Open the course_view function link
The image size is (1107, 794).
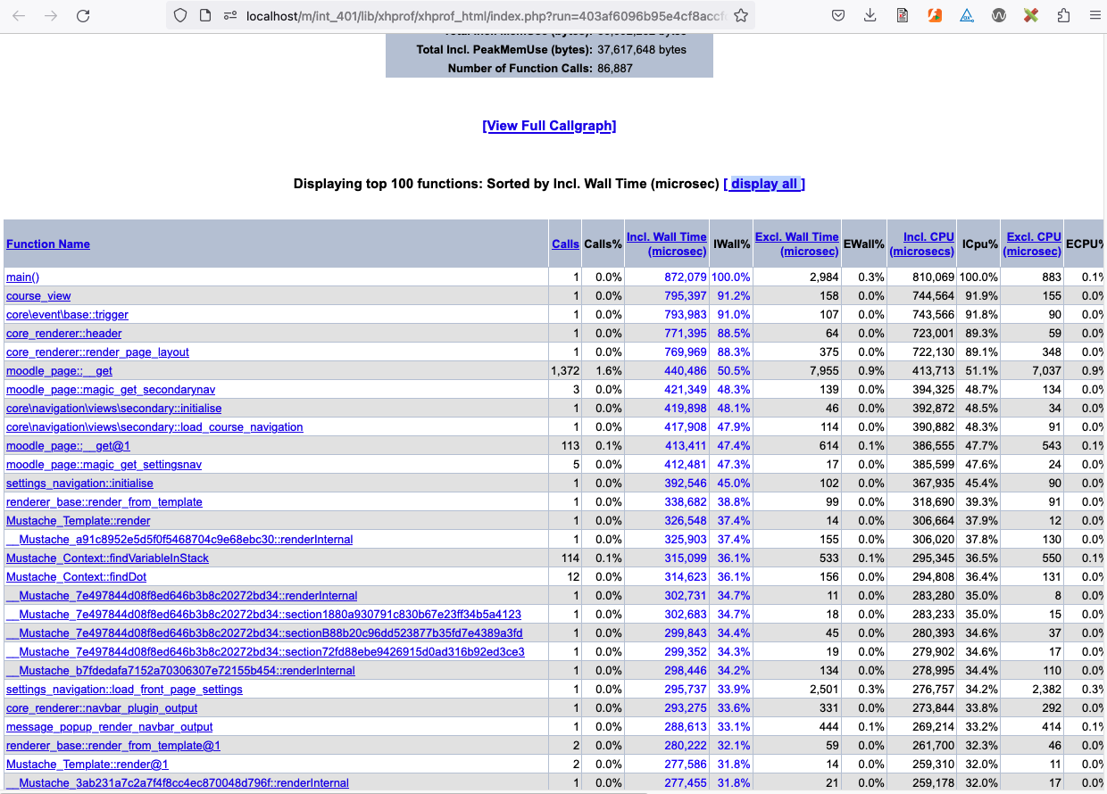point(38,296)
